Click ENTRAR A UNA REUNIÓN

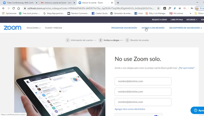point(153,28)
